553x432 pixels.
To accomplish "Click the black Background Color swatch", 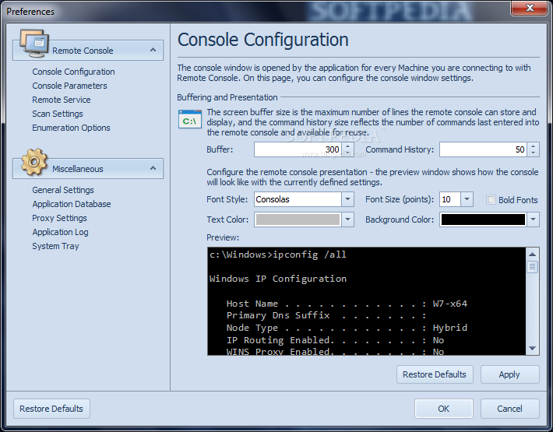I will (x=483, y=220).
